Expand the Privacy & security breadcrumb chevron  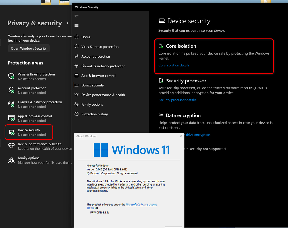pyautogui.click(x=68, y=23)
